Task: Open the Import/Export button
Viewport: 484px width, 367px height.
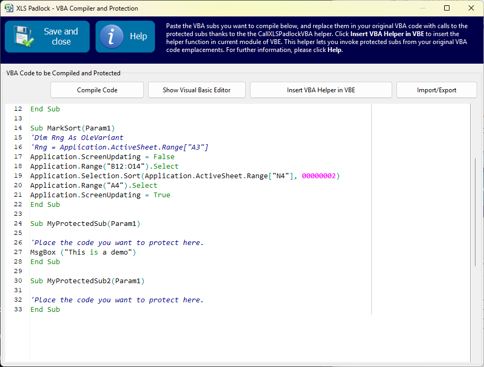Action: [436, 90]
